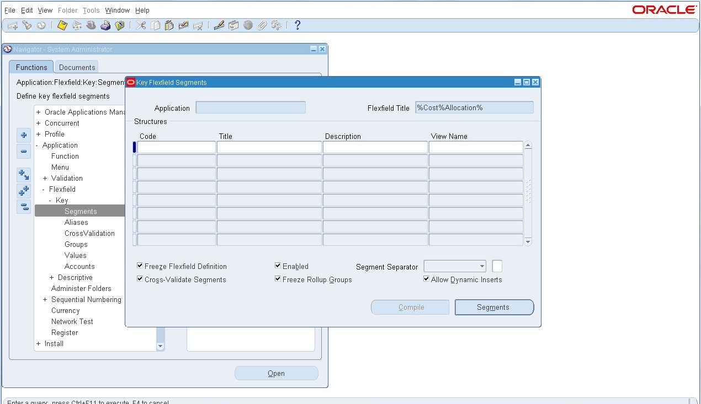The image size is (701, 404).
Task: Expand Oracle Applications Manager tree node
Action: [38, 112]
